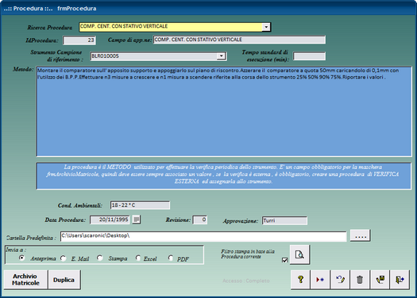The height and width of the screenshot is (298, 417).
Task: Click the frmProcedura window title text
Action: click(x=77, y=9)
